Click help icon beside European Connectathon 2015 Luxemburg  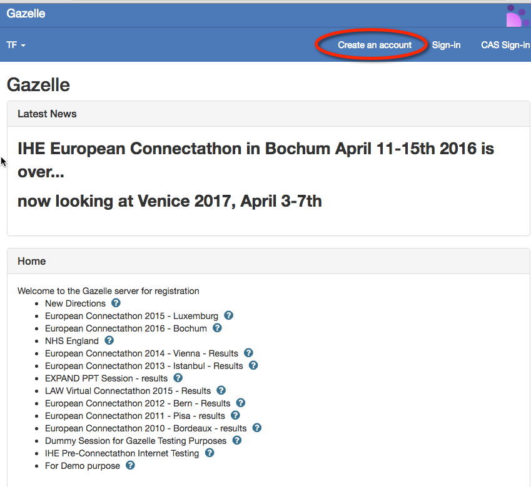click(x=228, y=315)
